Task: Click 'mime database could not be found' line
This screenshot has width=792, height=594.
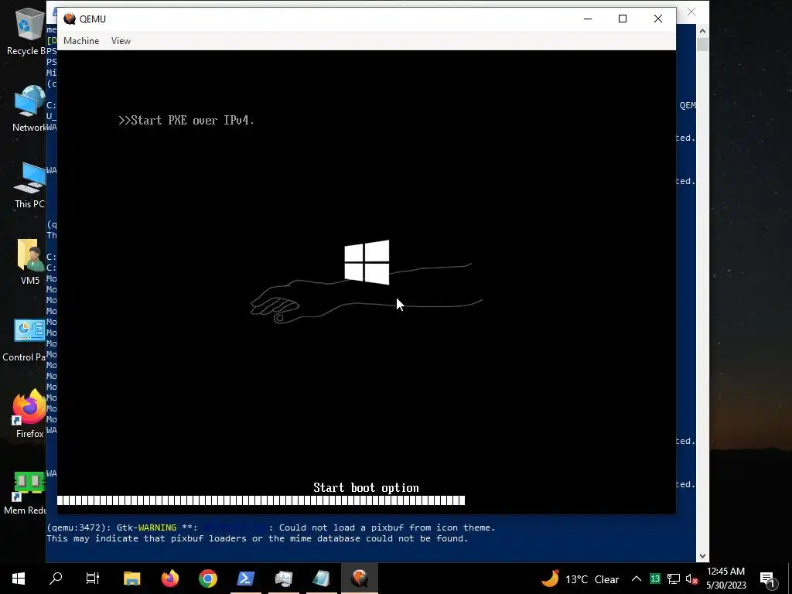Action: tap(258, 538)
